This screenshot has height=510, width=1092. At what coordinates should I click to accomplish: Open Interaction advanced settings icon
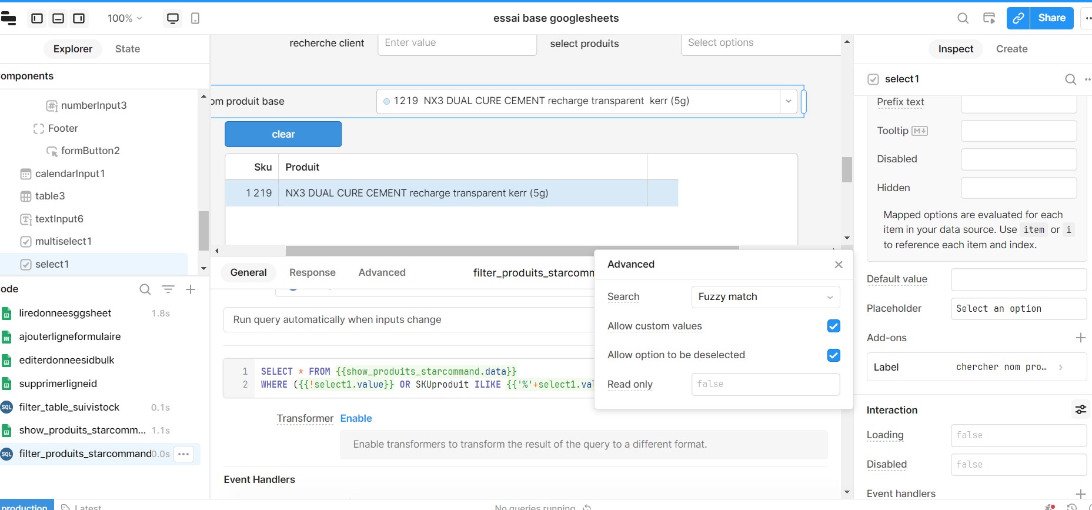pos(1080,409)
